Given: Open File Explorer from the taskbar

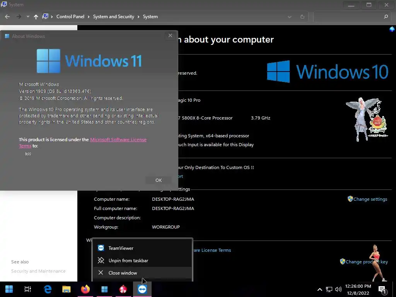Looking at the screenshot, I should 67,289.
